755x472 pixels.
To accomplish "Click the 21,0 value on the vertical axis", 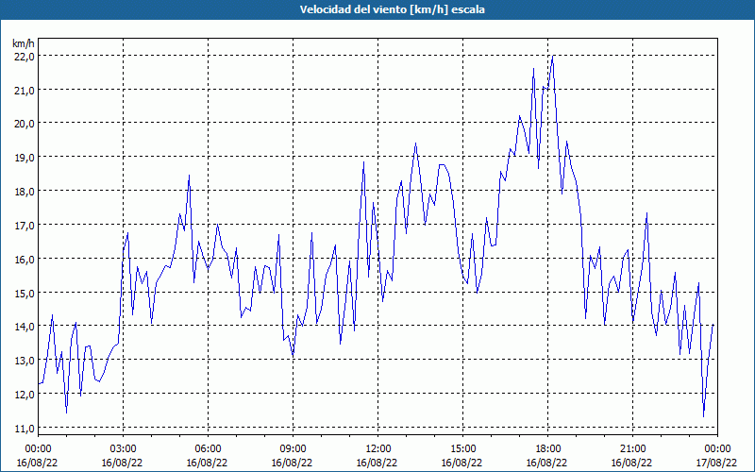I will point(25,90).
